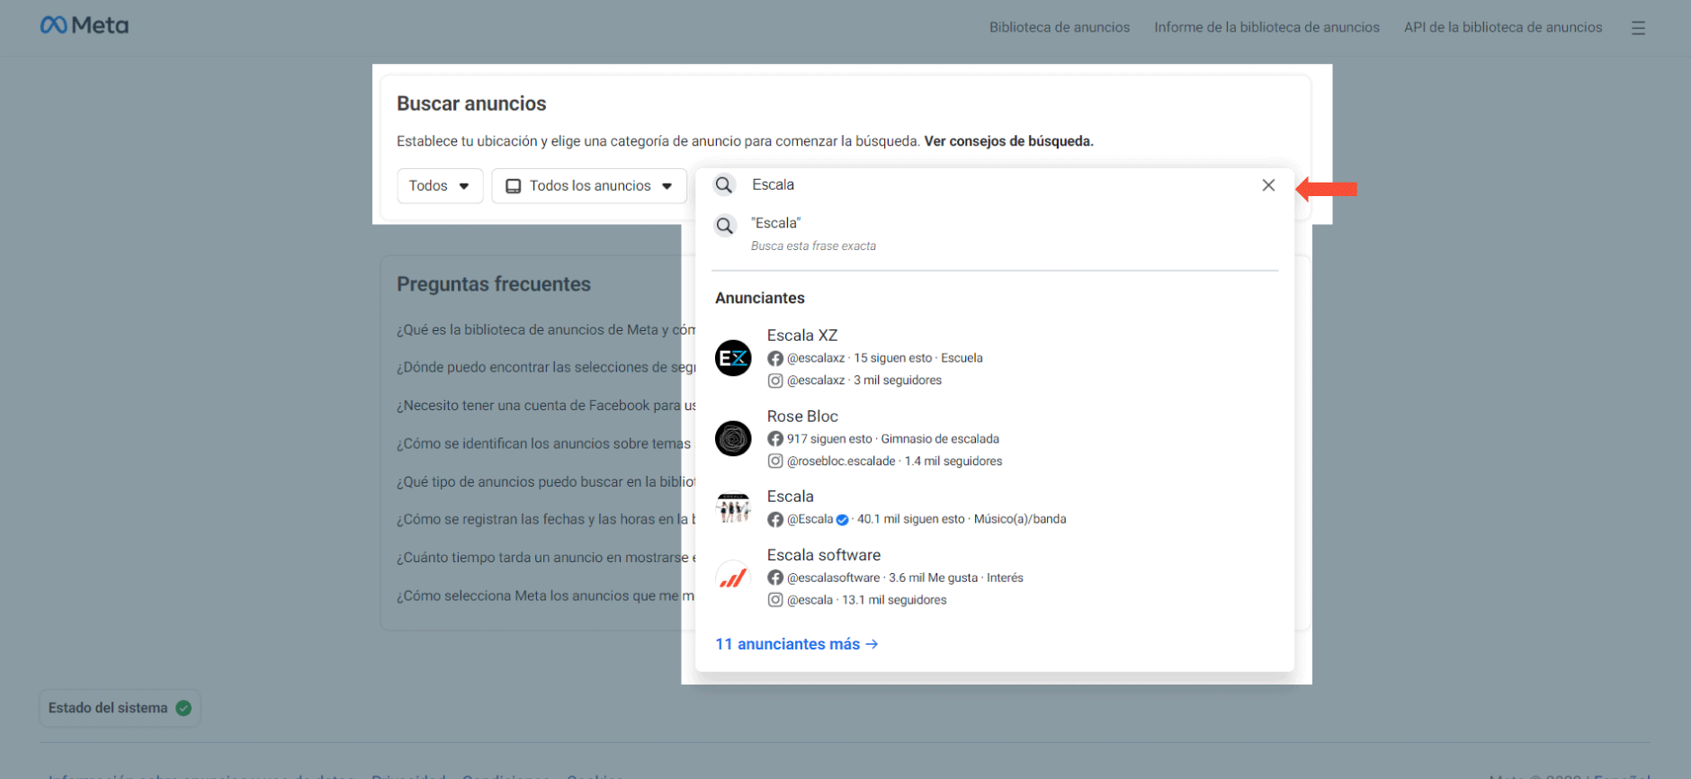Click the magnifier icon beside the Escala search field
Viewport: 1691px width, 779px height.
[x=724, y=185]
